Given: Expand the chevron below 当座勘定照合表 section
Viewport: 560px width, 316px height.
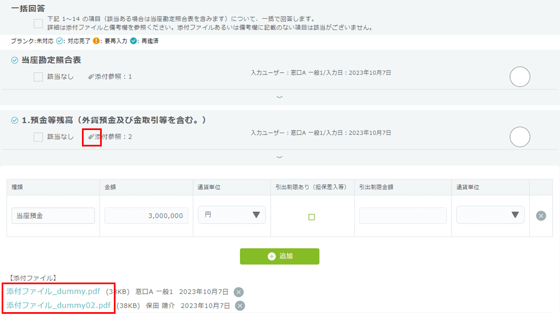Looking at the screenshot, I should (x=279, y=97).
